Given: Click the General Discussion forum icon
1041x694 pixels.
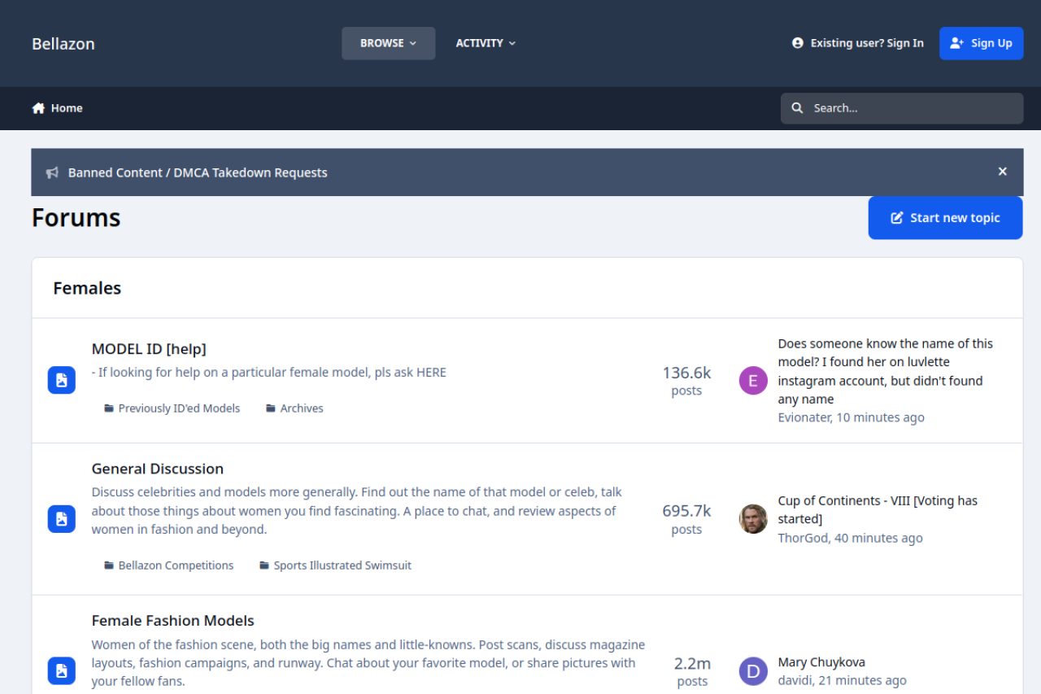Looking at the screenshot, I should (61, 518).
